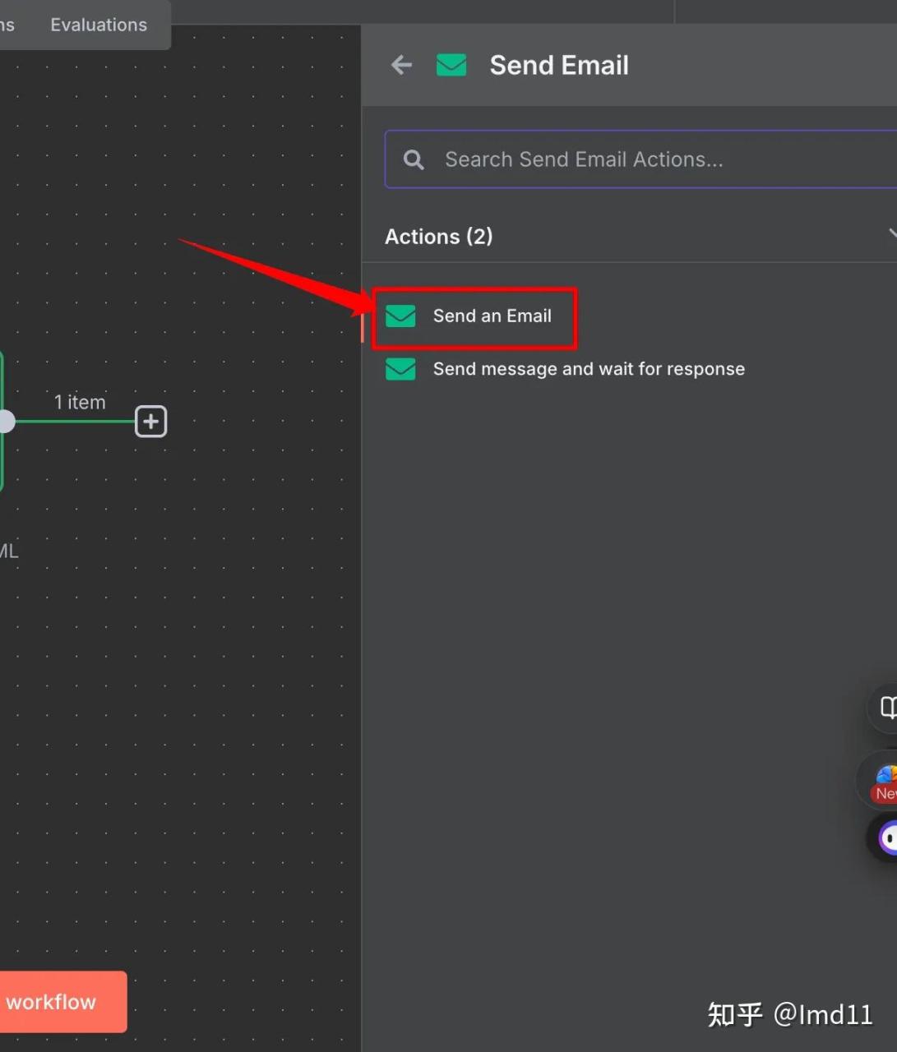Image resolution: width=897 pixels, height=1052 pixels.
Task: Click the green envelope in the panel header
Action: tap(451, 65)
